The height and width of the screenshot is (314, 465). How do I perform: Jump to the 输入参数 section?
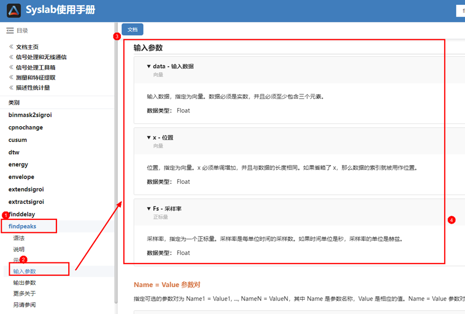pyautogui.click(x=24, y=272)
